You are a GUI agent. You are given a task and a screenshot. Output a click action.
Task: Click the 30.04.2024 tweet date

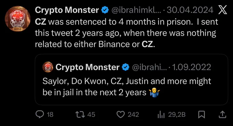190,10
